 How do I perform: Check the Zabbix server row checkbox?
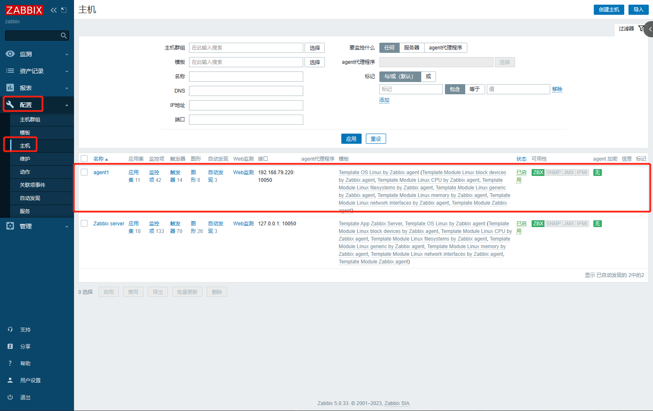click(84, 223)
